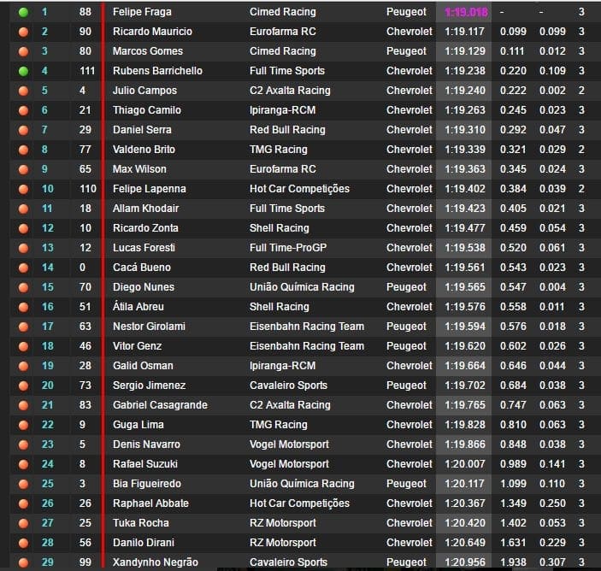Select orange status indicator for Julio Campos
This screenshot has height=571, width=601.
(x=23, y=91)
